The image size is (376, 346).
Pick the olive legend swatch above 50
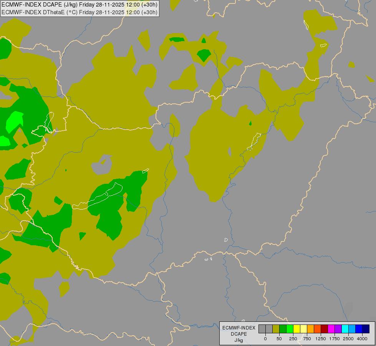[x=276, y=329]
